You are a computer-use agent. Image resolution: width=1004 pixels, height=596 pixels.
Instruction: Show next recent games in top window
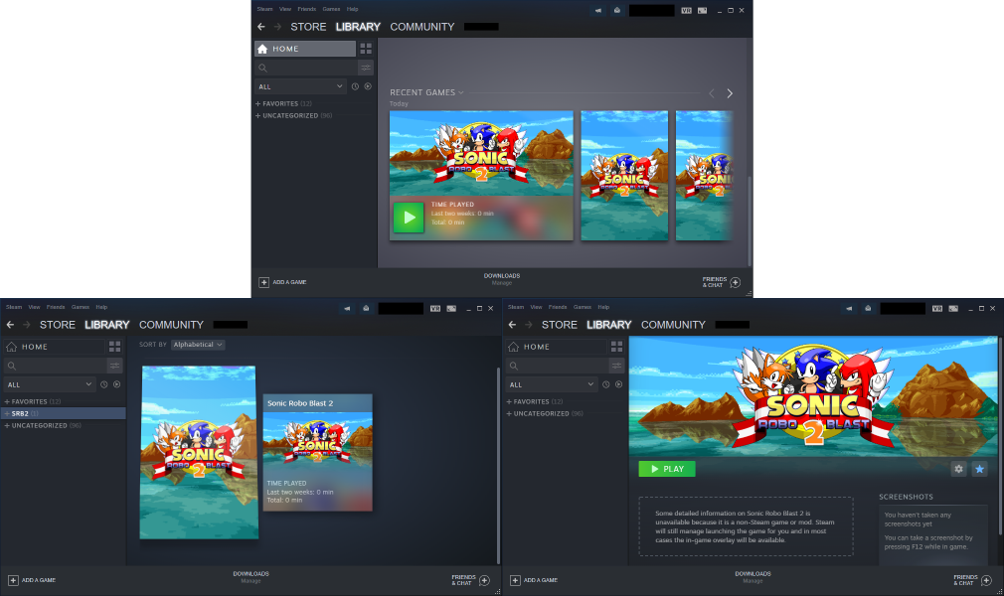(730, 93)
